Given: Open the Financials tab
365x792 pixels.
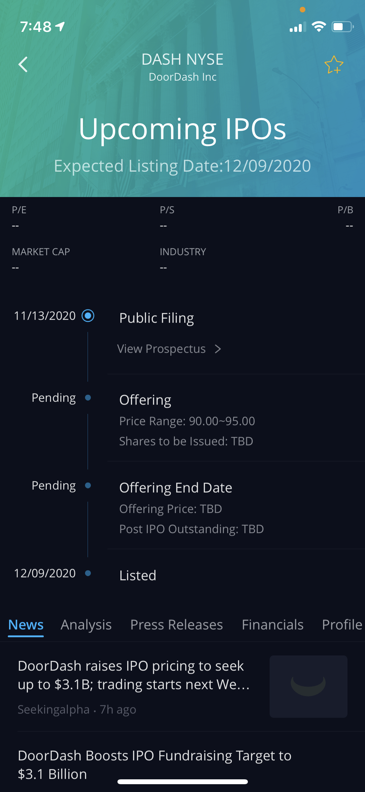Looking at the screenshot, I should click(273, 625).
